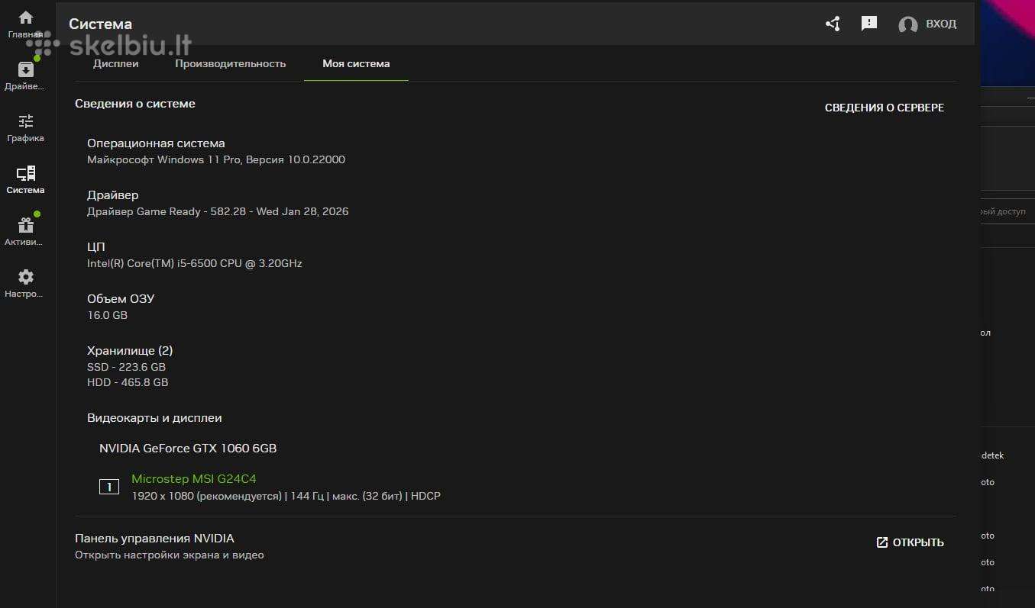Click the display number 1 icon
The image size is (1035, 608).
point(109,487)
